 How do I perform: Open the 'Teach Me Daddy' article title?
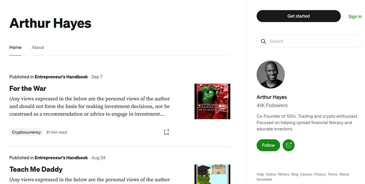coord(36,169)
